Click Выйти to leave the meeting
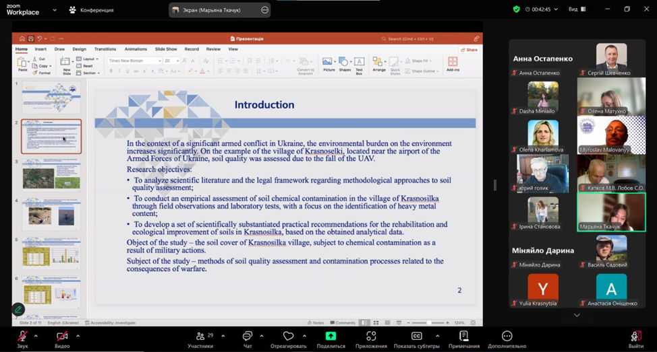Screen dimensions: 657x352 pyautogui.click(x=636, y=339)
